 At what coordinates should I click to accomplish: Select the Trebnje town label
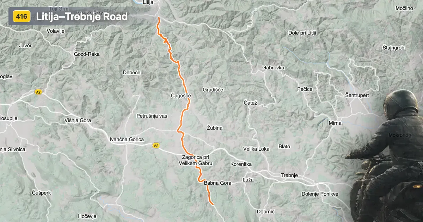289,175
